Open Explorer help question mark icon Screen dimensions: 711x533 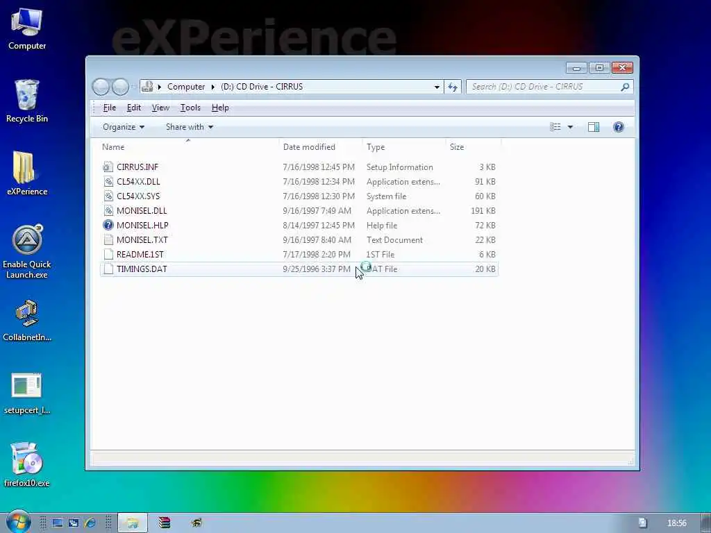(619, 127)
